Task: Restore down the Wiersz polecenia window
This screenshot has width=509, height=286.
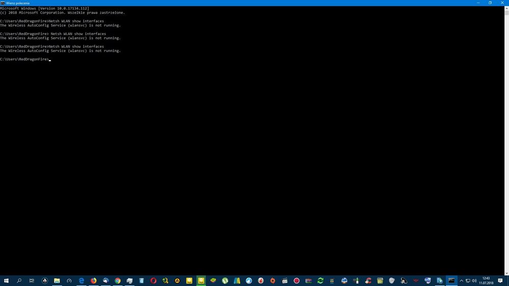Action: click(x=490, y=3)
